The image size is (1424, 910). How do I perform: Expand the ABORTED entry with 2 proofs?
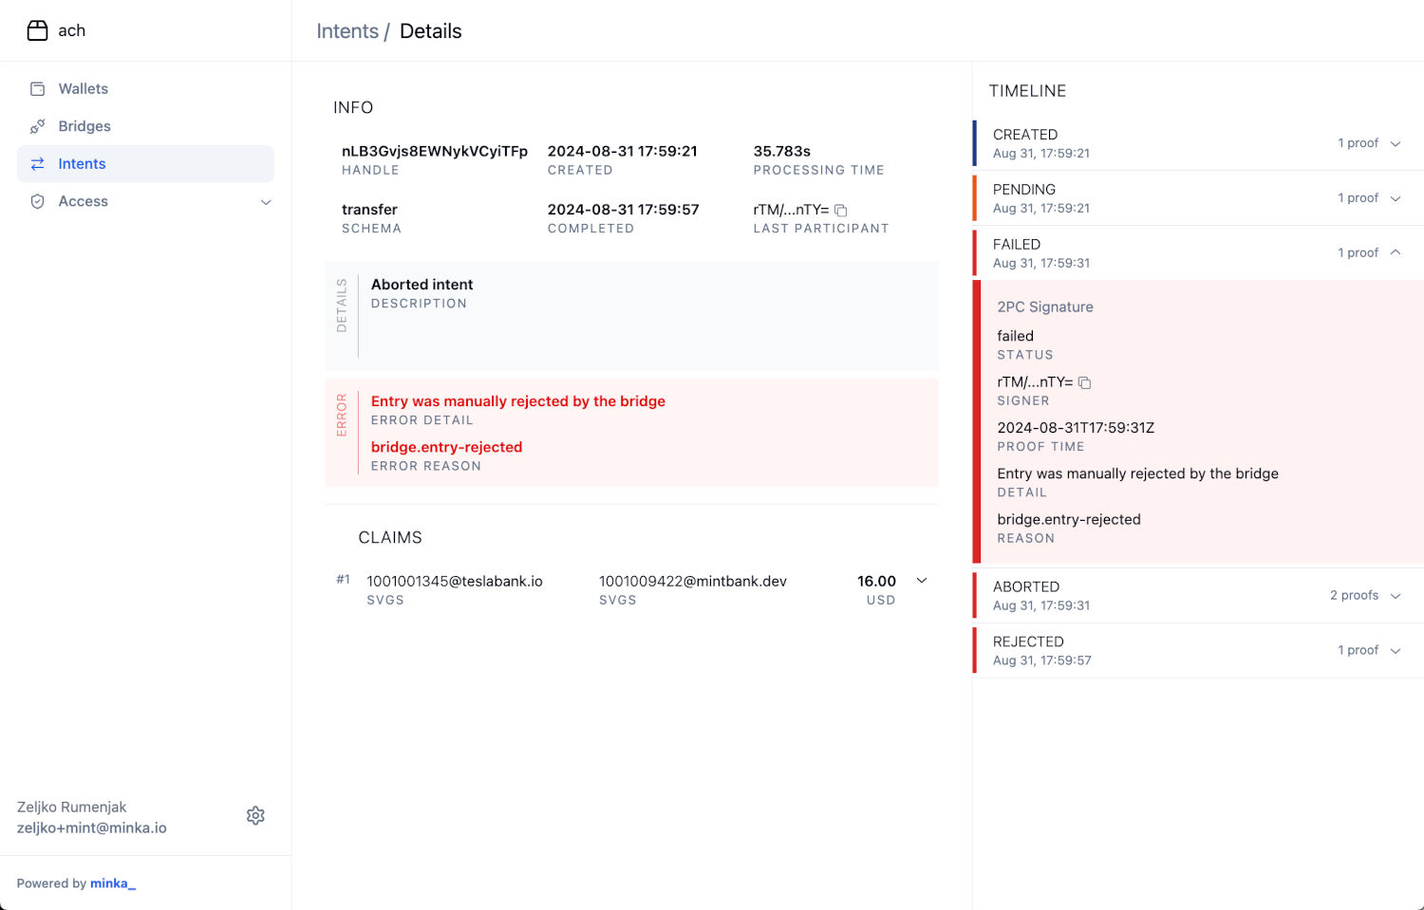coord(1395,596)
